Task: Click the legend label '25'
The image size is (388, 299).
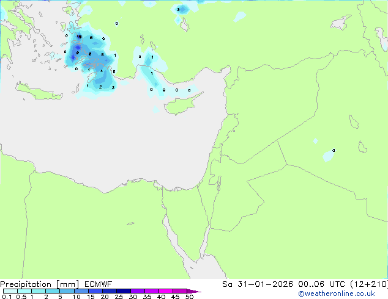Action: [x=119, y=297]
